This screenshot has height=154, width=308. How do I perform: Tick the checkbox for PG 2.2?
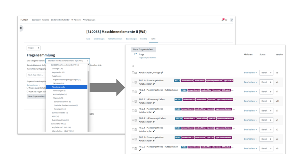click(133, 91)
